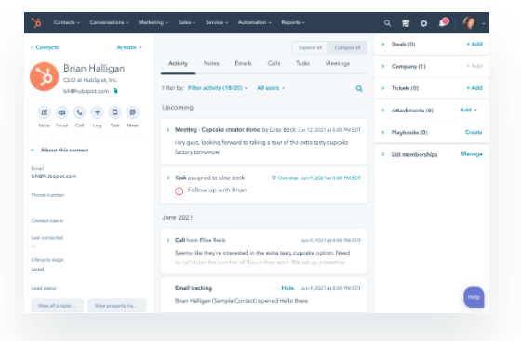Screen dimensions: 521x341
Task: Switch to the Notes tab
Action: [x=211, y=63]
